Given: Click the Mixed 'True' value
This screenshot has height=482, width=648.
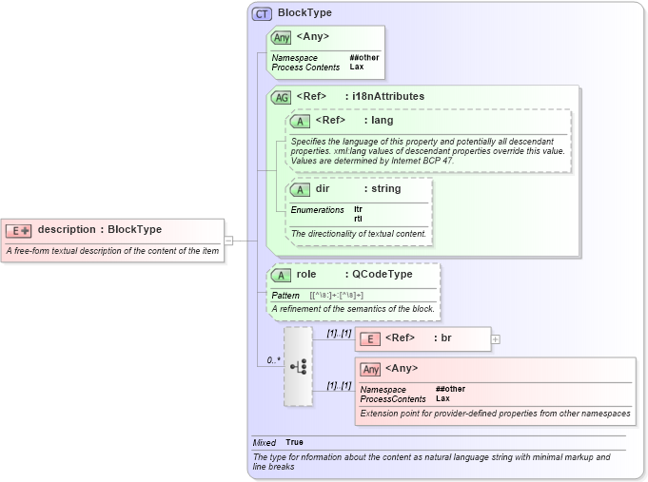Looking at the screenshot, I should [x=294, y=442].
